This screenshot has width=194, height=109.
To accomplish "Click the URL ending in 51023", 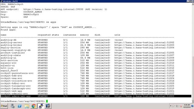I will click(144, 96).
